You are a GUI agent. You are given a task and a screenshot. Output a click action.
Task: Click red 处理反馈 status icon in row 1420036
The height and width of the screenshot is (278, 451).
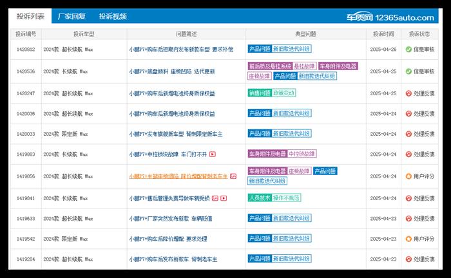pos(408,114)
